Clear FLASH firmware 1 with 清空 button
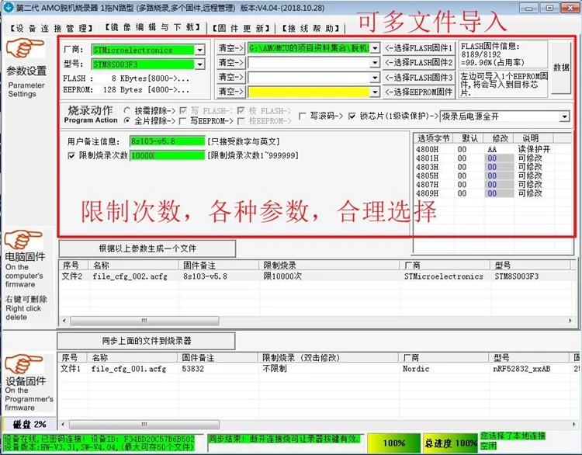The image size is (582, 455). pos(230,48)
